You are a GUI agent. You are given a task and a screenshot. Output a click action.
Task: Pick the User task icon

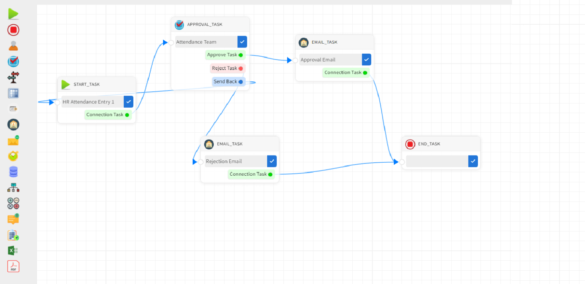click(x=13, y=46)
